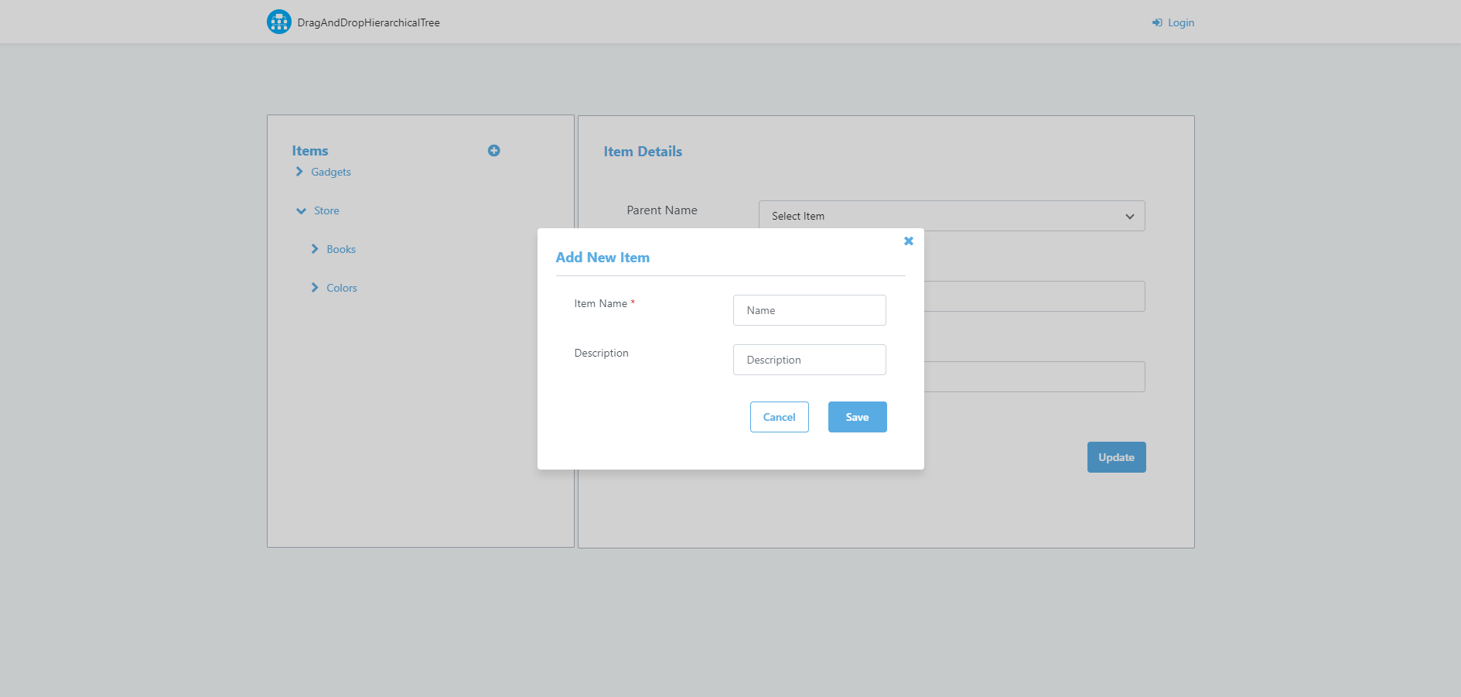The image size is (1461, 697).
Task: Click the chevron icon beside Gadgets
Action: tap(300, 172)
